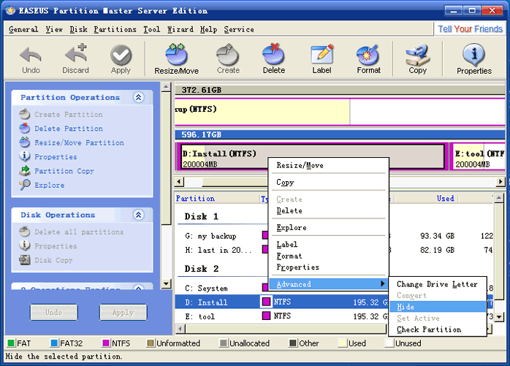Click Partition Operations Properties info icon
This screenshot has width=510, height=366.
point(24,156)
